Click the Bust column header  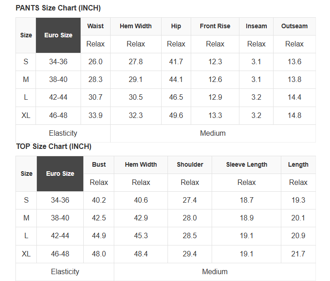click(99, 165)
